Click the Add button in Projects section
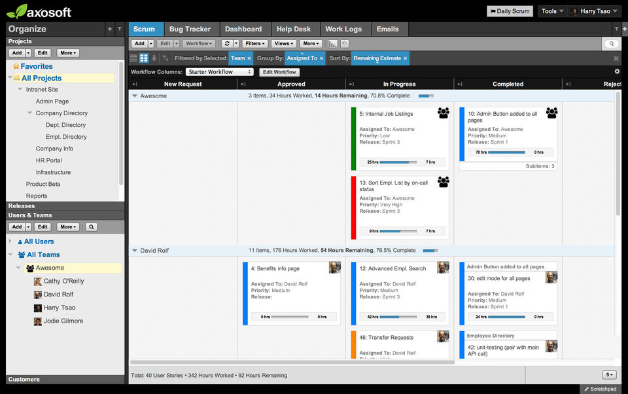The height and width of the screenshot is (394, 628). tap(17, 53)
